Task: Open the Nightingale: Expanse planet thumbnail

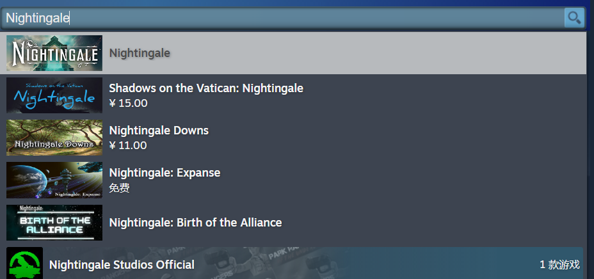Action: click(54, 180)
